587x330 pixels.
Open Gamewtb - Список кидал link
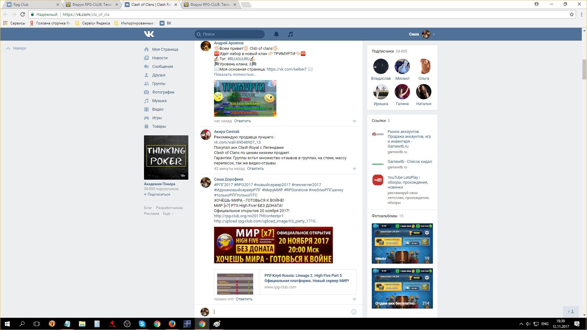pyautogui.click(x=410, y=162)
